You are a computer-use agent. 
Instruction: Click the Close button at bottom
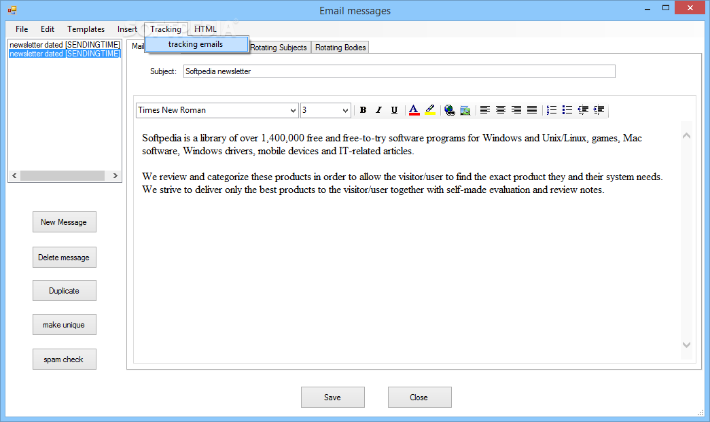[x=419, y=397]
